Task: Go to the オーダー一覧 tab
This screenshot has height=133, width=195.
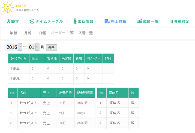Action: click(x=62, y=33)
